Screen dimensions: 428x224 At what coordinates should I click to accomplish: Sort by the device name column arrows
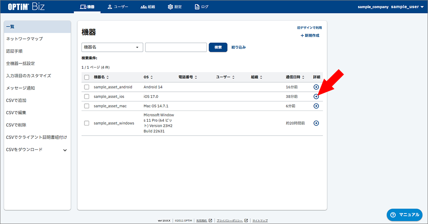pyautogui.click(x=108, y=77)
